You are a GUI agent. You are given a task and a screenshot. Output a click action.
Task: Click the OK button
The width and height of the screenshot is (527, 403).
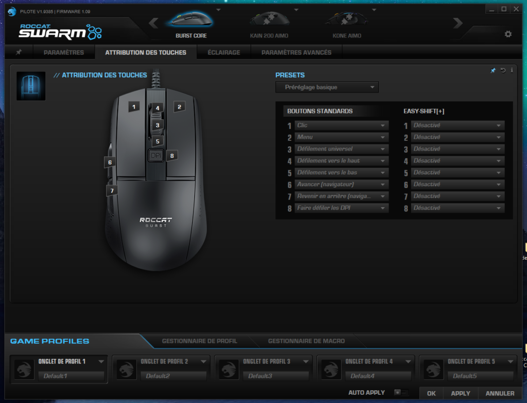tap(431, 393)
